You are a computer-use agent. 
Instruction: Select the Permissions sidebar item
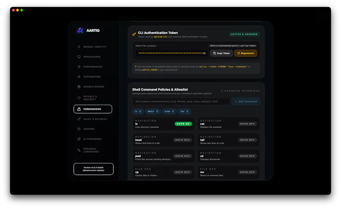point(92,109)
